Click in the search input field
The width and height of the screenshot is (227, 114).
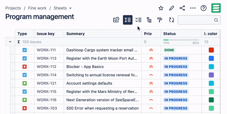click(196, 20)
